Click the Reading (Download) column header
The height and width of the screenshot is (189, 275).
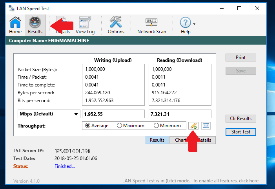(x=180, y=60)
